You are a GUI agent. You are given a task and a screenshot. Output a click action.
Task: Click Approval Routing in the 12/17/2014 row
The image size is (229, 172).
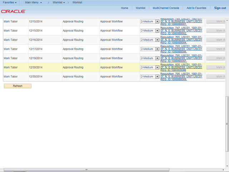[x=73, y=49]
